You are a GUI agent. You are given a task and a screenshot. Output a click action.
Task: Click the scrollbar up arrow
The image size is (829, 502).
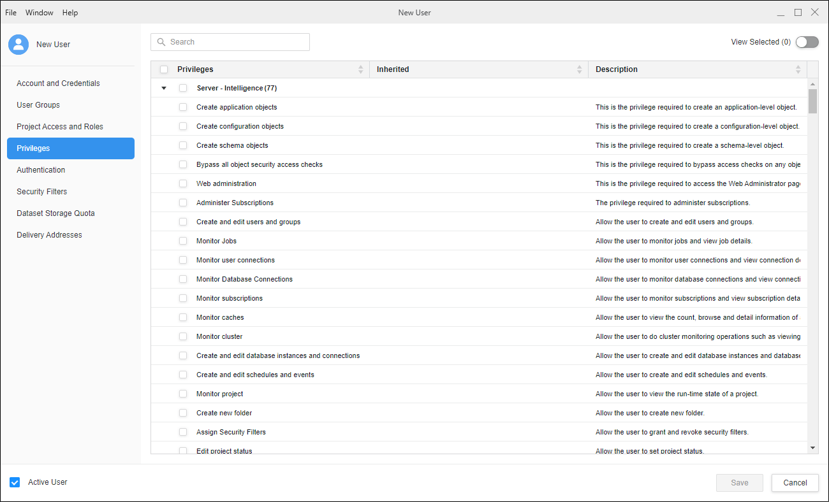coord(812,84)
